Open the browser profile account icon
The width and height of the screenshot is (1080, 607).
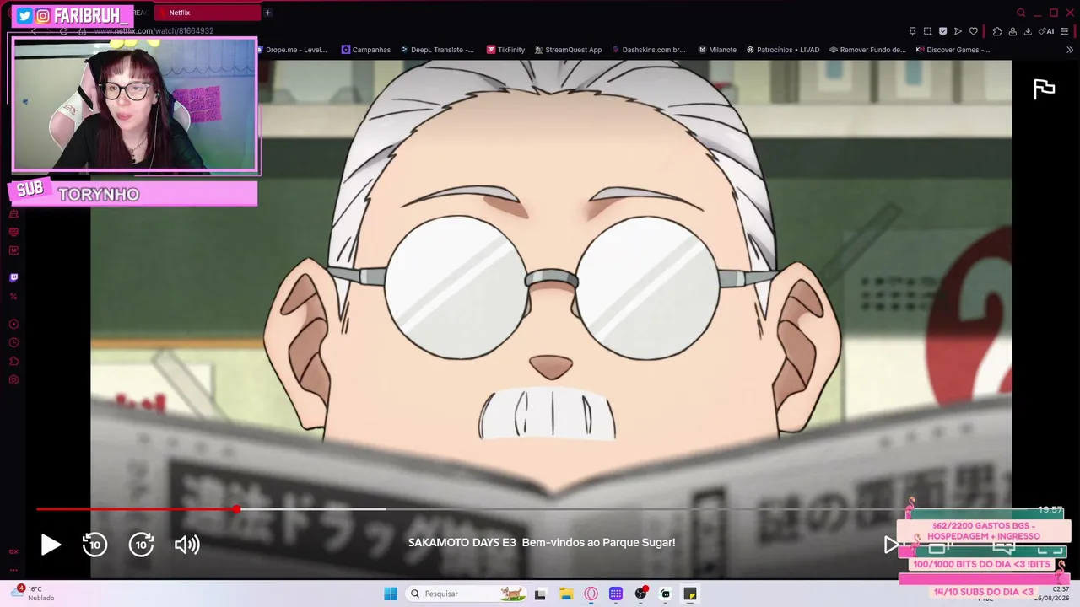[1012, 31]
